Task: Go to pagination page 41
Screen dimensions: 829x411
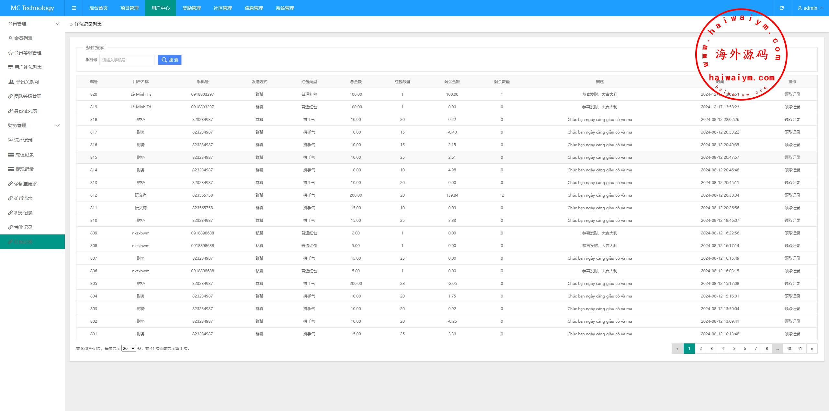Action: click(800, 348)
